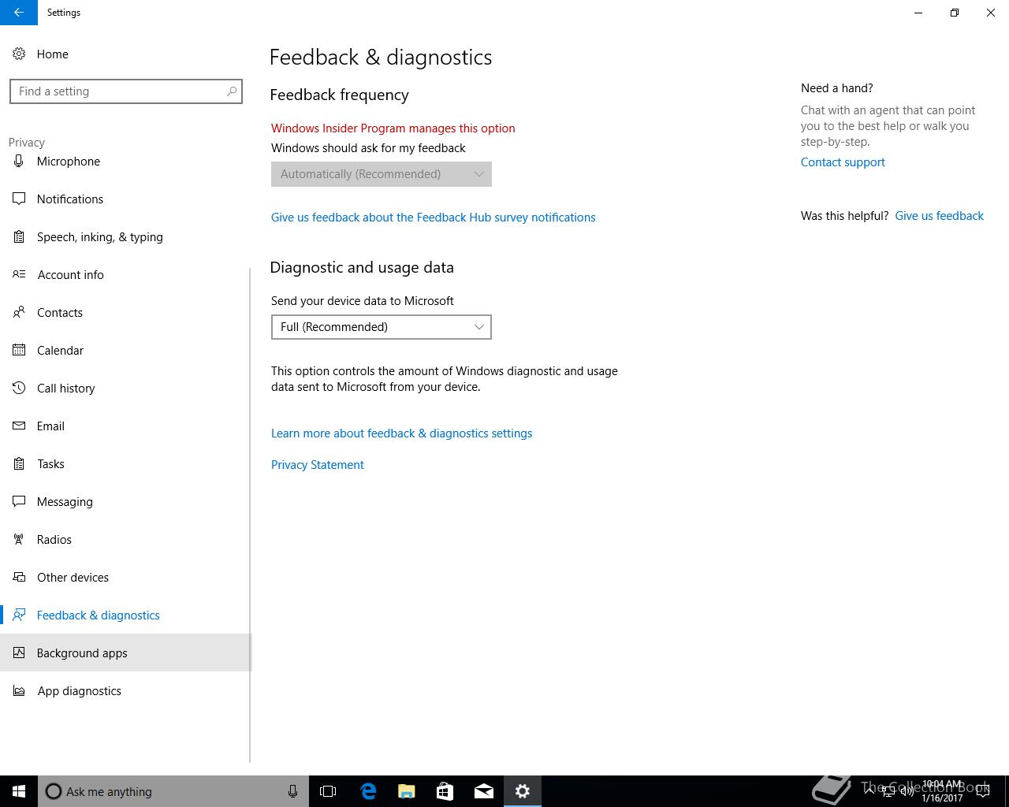The width and height of the screenshot is (1009, 807).
Task: Open File Explorer from the taskbar
Action: point(406,791)
